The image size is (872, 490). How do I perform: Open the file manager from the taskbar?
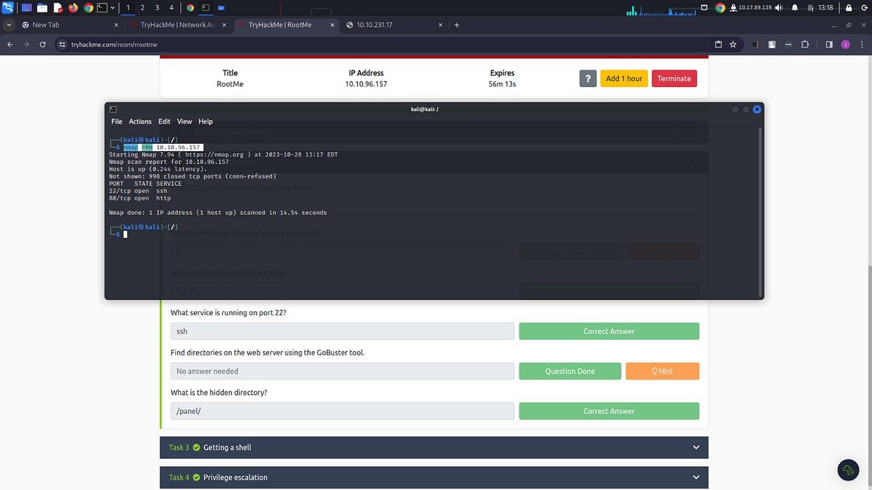41,7
